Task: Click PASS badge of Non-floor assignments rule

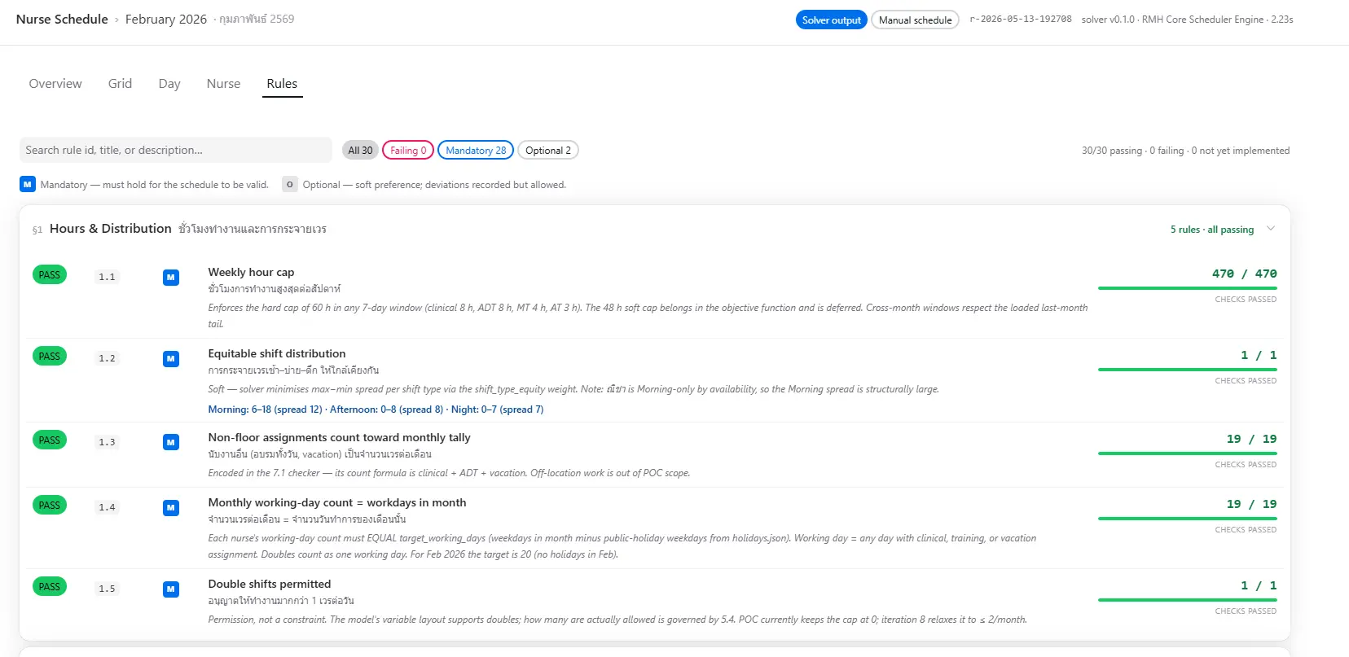Action: tap(50, 440)
